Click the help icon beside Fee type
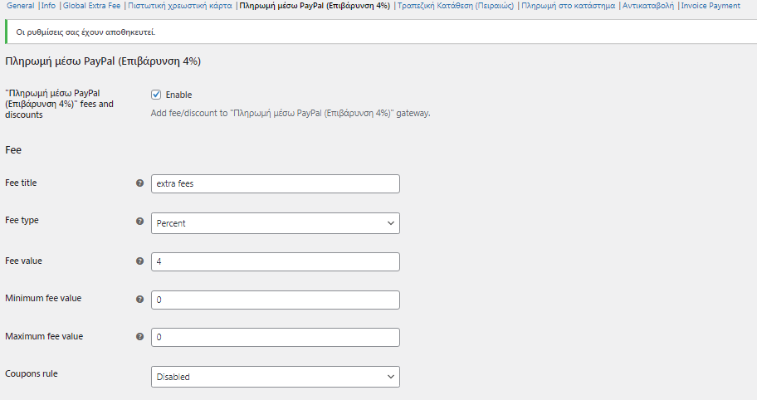 [x=140, y=222]
